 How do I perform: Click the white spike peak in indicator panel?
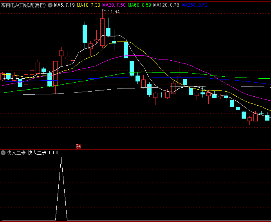(x=61, y=157)
